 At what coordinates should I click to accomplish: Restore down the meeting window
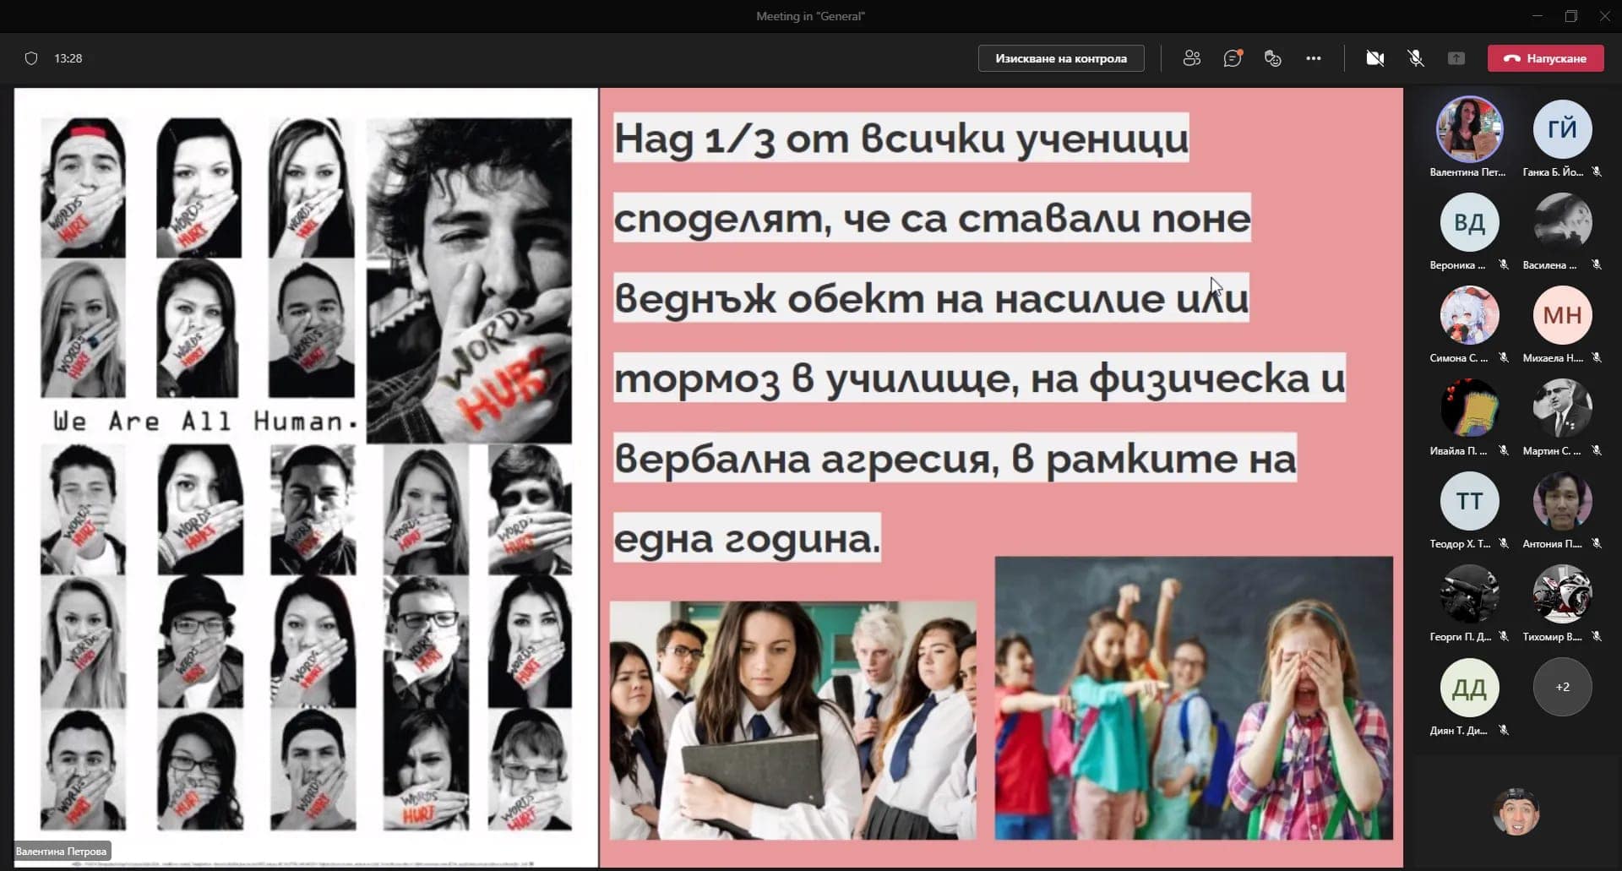pyautogui.click(x=1570, y=16)
